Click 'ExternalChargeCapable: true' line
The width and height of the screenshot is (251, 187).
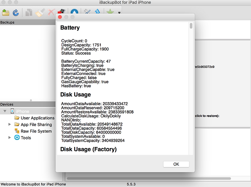(x=88, y=69)
